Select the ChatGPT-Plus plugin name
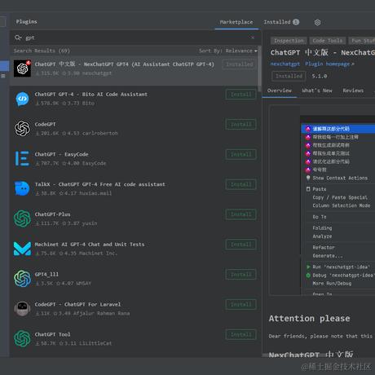Screen dimensions: 375x375 52,214
